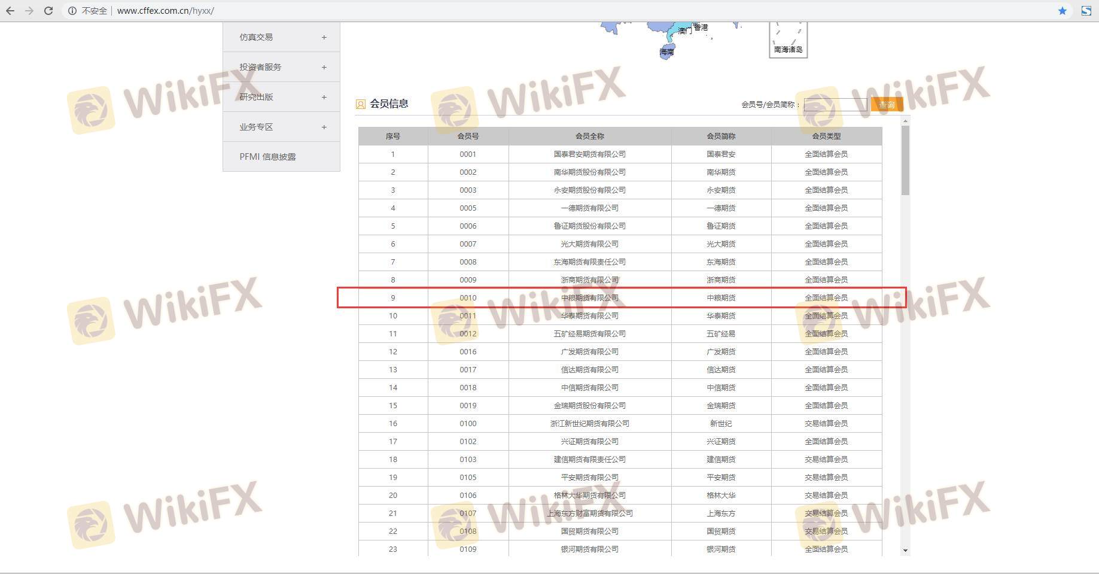Click the browser back arrow
Viewport: 1099px width, 574px height.
(10, 11)
